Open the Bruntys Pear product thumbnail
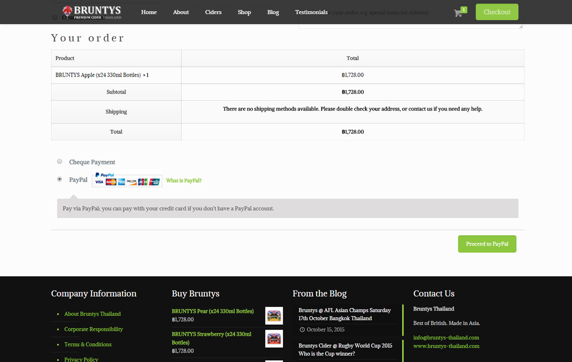The image size is (572, 362). coord(274,315)
